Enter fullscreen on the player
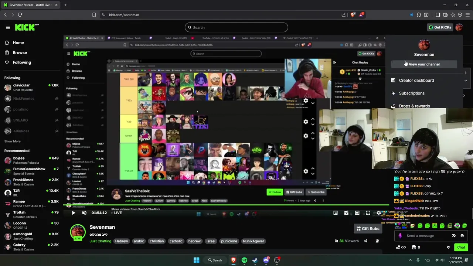 point(368,213)
